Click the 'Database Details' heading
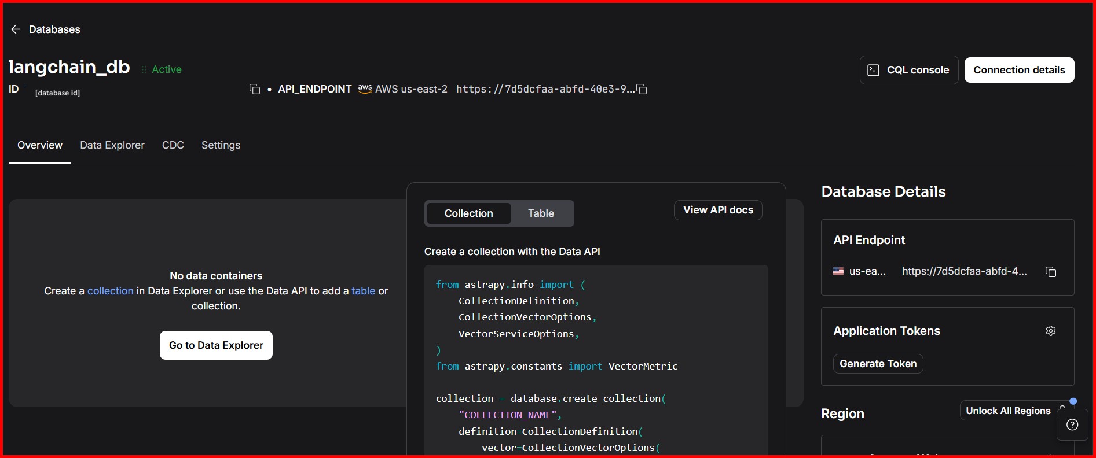Screen dimensions: 1096x458 [x=884, y=191]
